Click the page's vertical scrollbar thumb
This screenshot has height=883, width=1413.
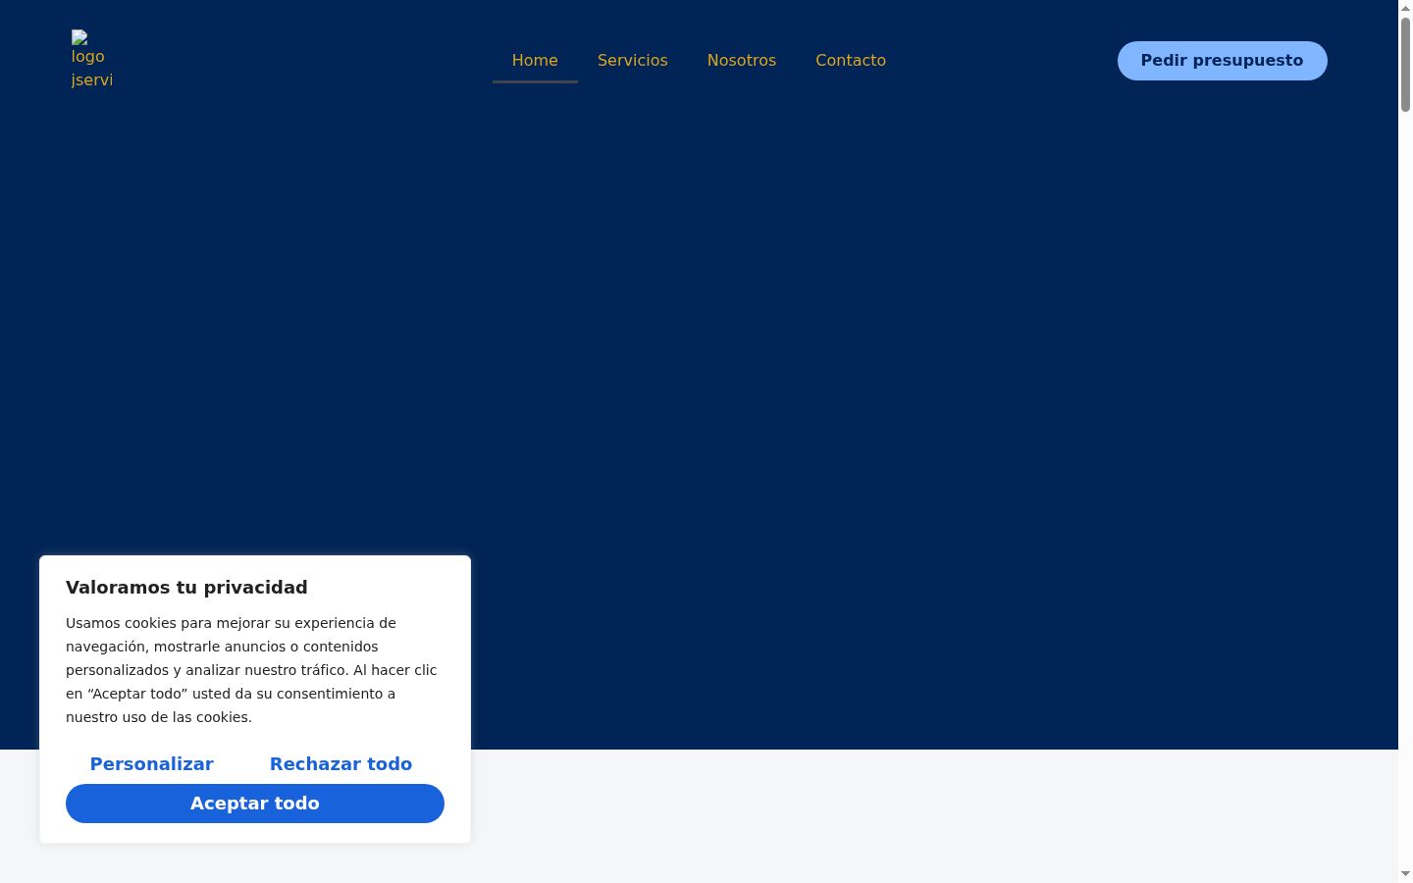[x=1405, y=65]
